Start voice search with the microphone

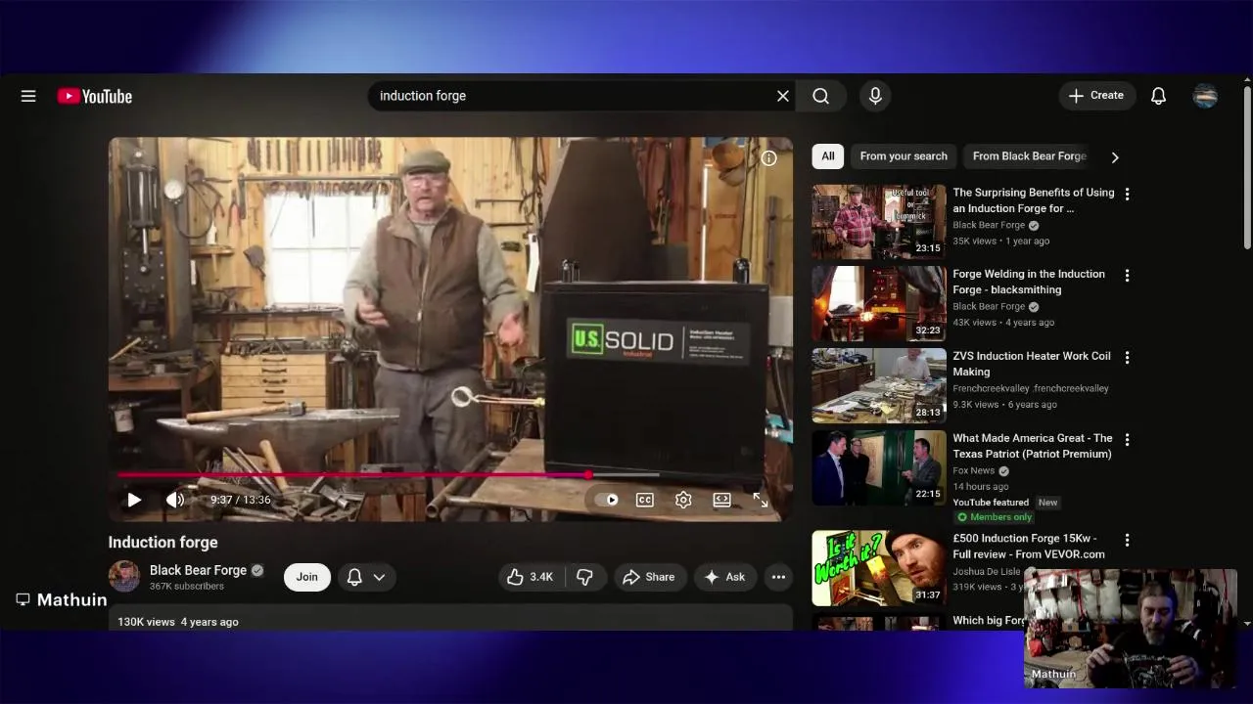point(875,96)
